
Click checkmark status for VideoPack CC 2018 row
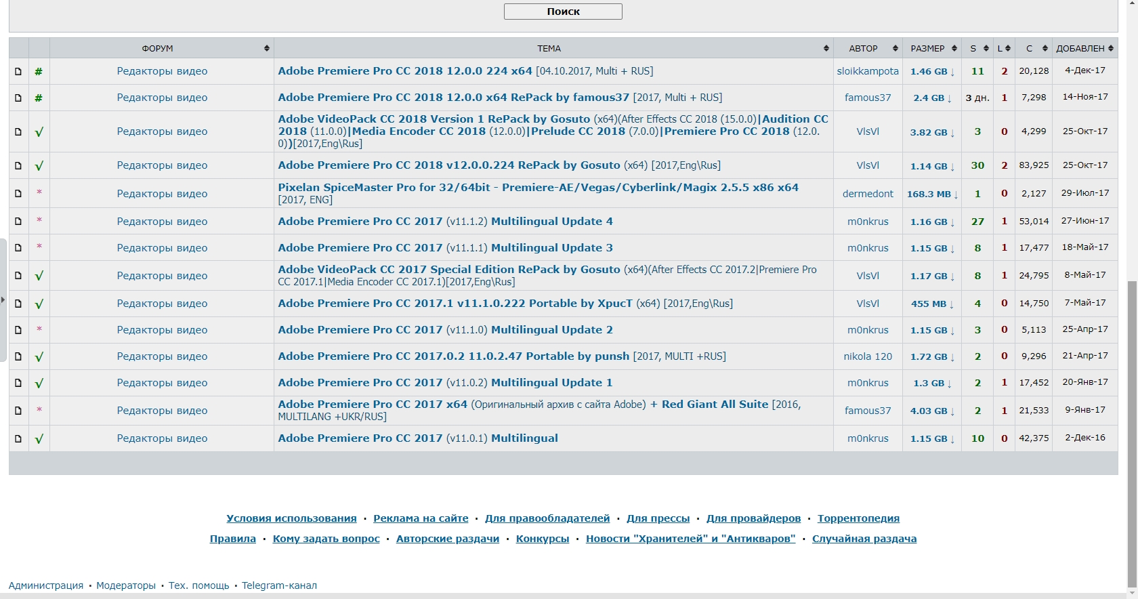[39, 131]
